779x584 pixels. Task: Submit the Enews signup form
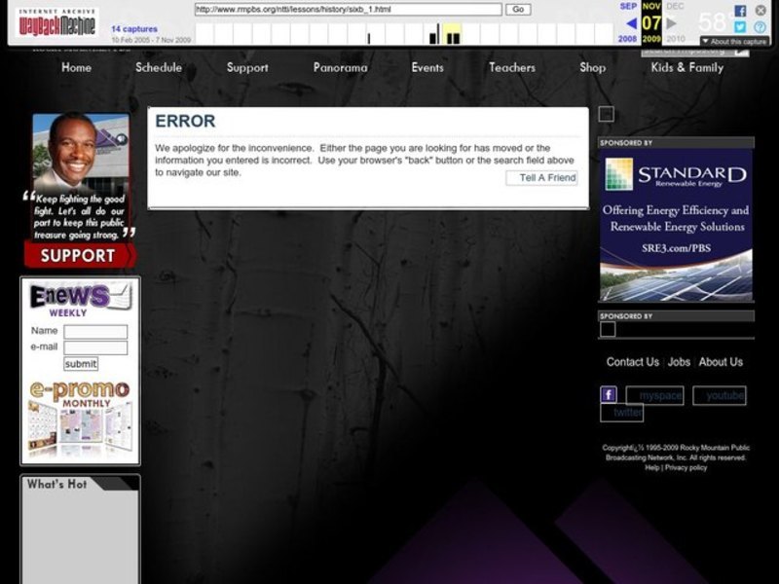[81, 364]
